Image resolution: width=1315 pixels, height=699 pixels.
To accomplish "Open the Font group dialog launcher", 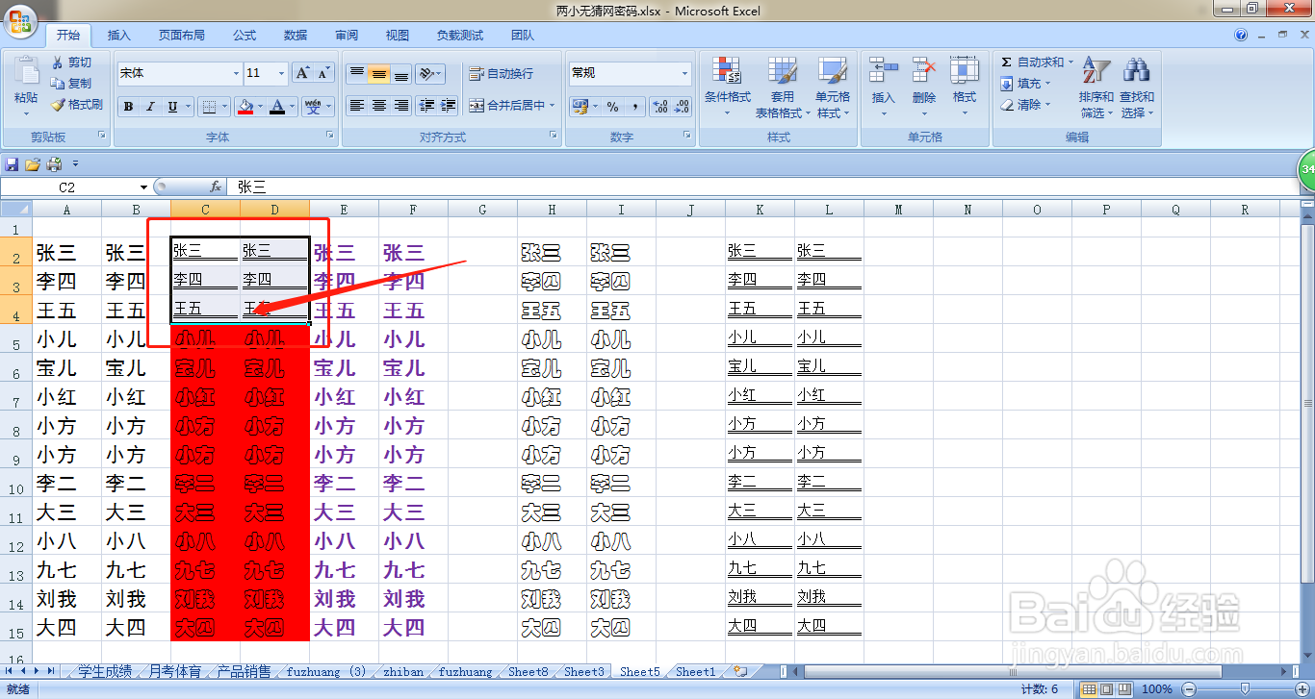I will click(330, 137).
